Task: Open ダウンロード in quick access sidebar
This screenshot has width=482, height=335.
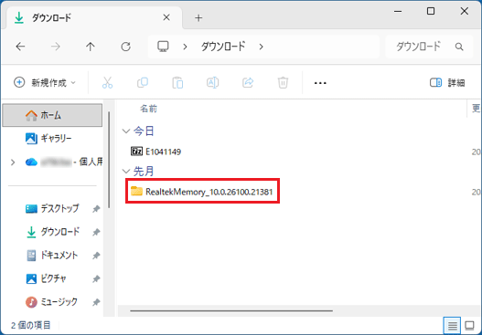Action: [53, 232]
